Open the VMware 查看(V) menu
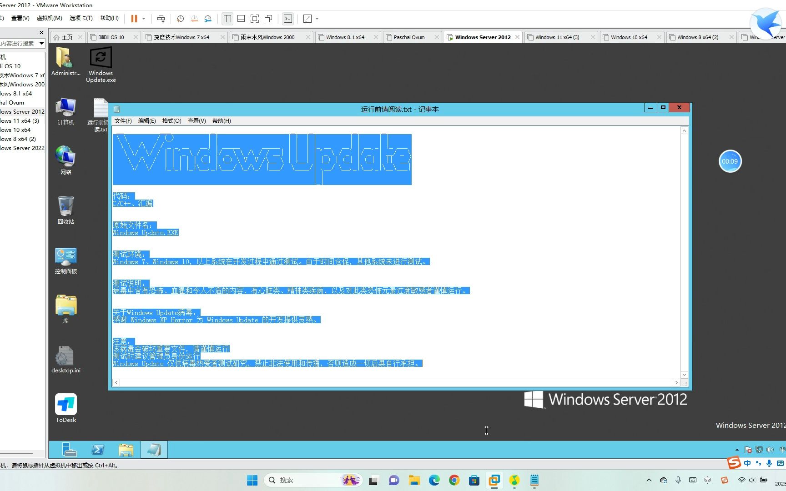The image size is (786, 491). [20, 18]
